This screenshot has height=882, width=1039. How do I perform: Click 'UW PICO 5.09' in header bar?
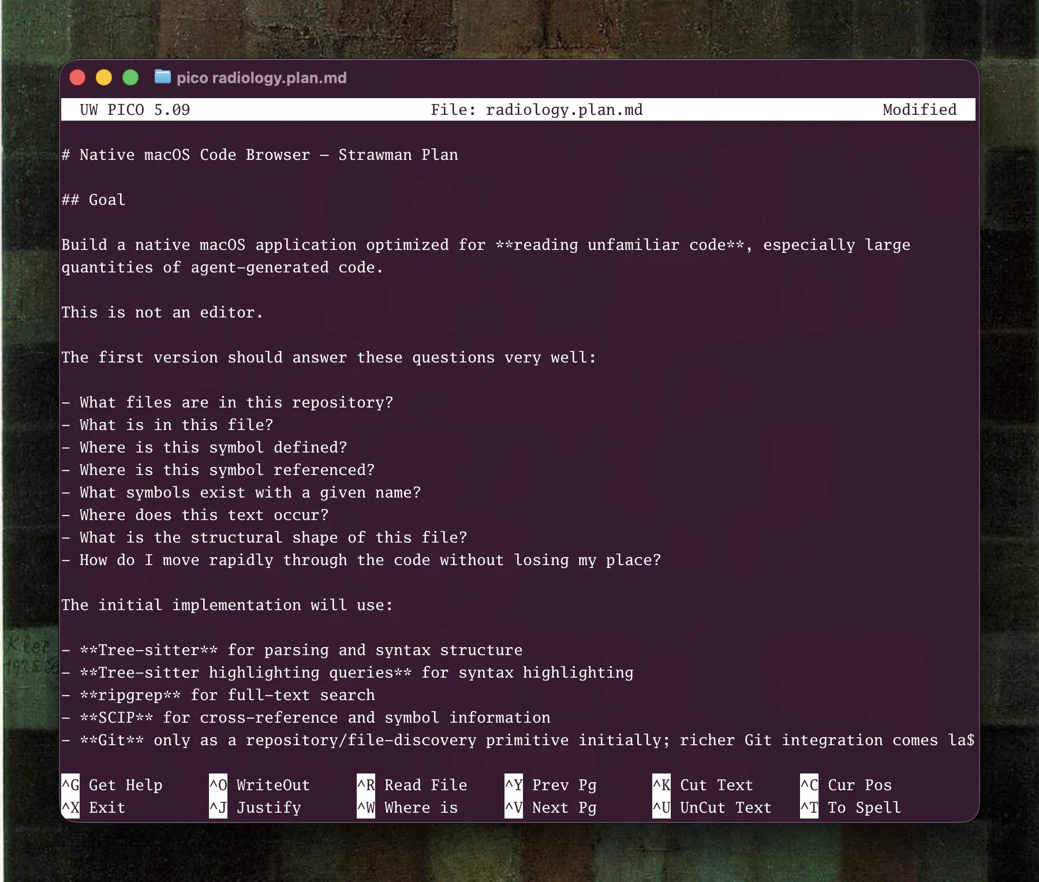pyautogui.click(x=135, y=110)
